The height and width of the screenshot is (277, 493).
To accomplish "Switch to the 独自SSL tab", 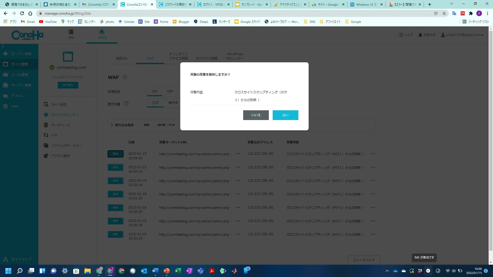I will coord(122,58).
